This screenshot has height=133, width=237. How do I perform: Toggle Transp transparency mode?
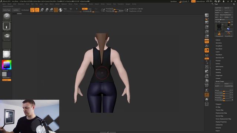tap(207, 90)
